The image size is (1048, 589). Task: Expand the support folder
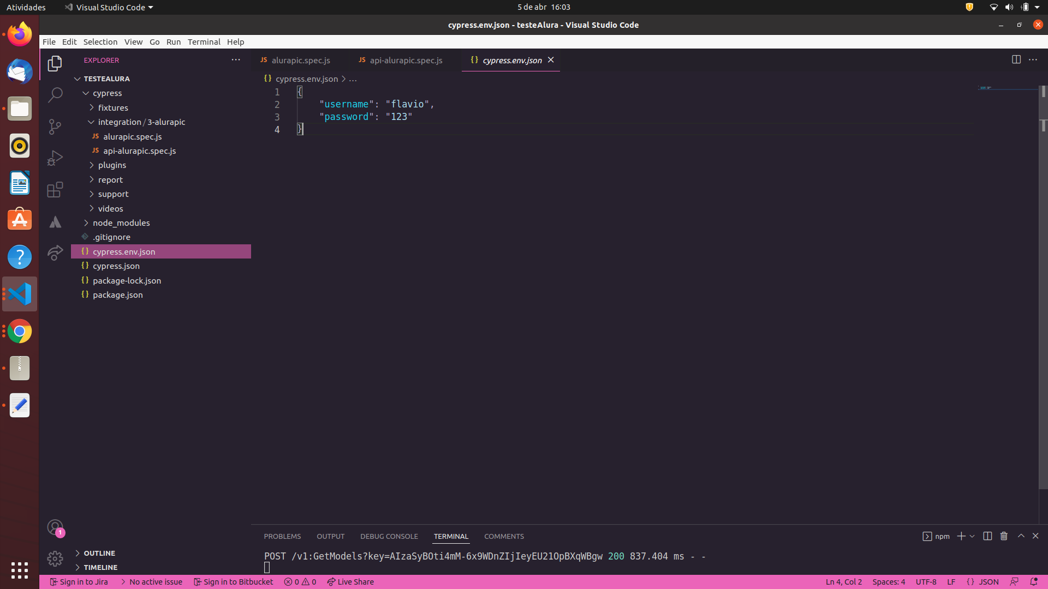click(x=161, y=194)
